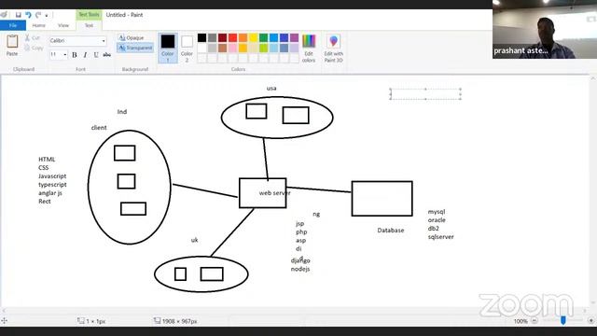The image size is (597, 336).
Task: Click the 100% zoom percentage in status bar
Action: coord(521,321)
